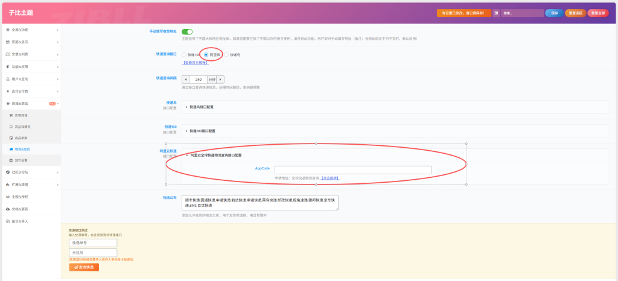The image size is (618, 281).
Task: Click the 备份&导入 copy icon
Action: point(8,221)
